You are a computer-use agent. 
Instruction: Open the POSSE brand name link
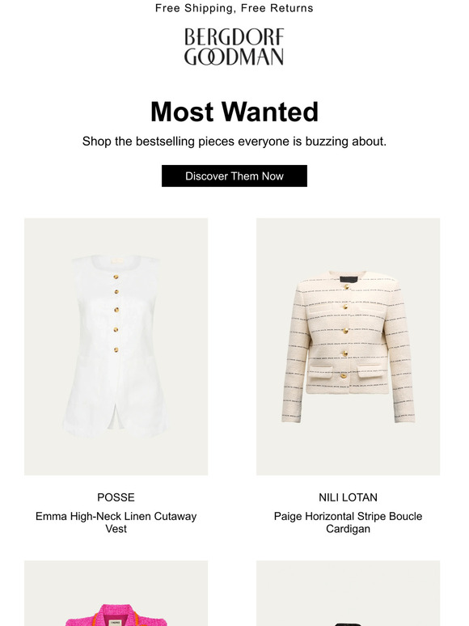pyautogui.click(x=116, y=497)
